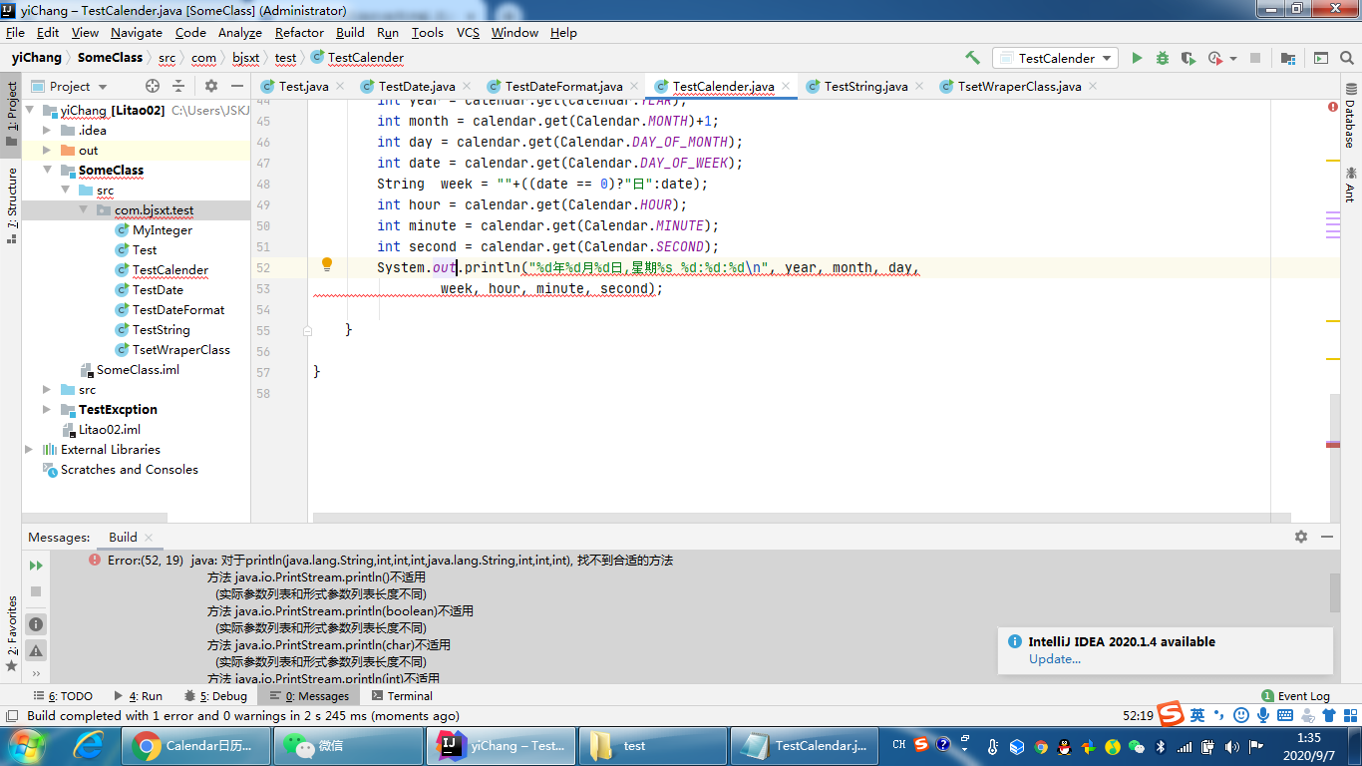The height and width of the screenshot is (766, 1362).
Task: Toggle the info messages filter icon
Action: coord(36,624)
